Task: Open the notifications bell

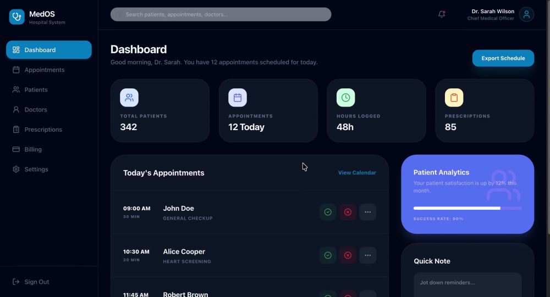Action: (442, 14)
